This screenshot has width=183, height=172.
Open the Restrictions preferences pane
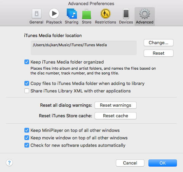[105, 16]
